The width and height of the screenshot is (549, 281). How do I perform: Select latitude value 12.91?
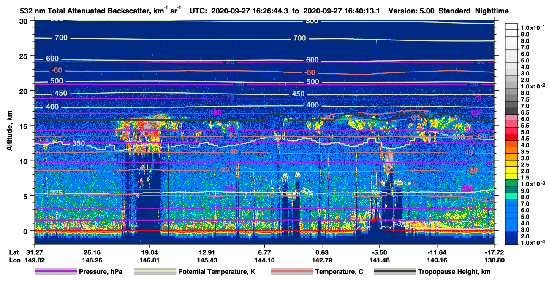(207, 252)
